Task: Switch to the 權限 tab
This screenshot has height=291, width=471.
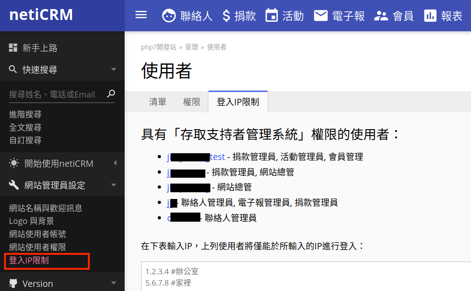Action: 192,102
